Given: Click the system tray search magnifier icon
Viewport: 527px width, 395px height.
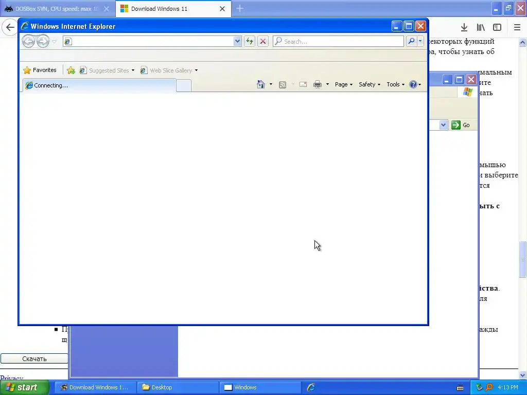Looking at the screenshot, I should click(489, 387).
